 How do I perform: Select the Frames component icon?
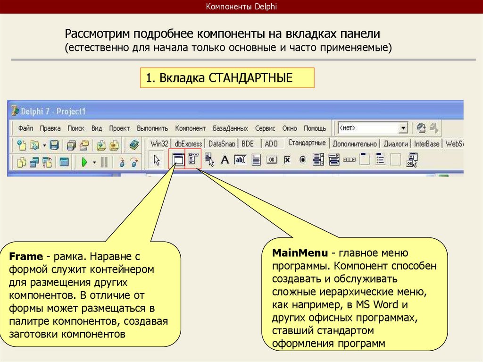pos(178,160)
